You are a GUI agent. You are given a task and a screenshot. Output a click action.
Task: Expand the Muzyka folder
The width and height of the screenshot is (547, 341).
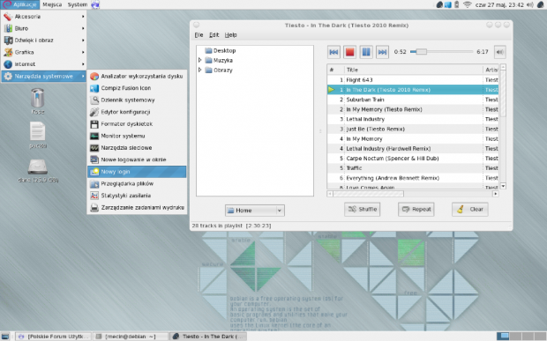tap(200, 60)
